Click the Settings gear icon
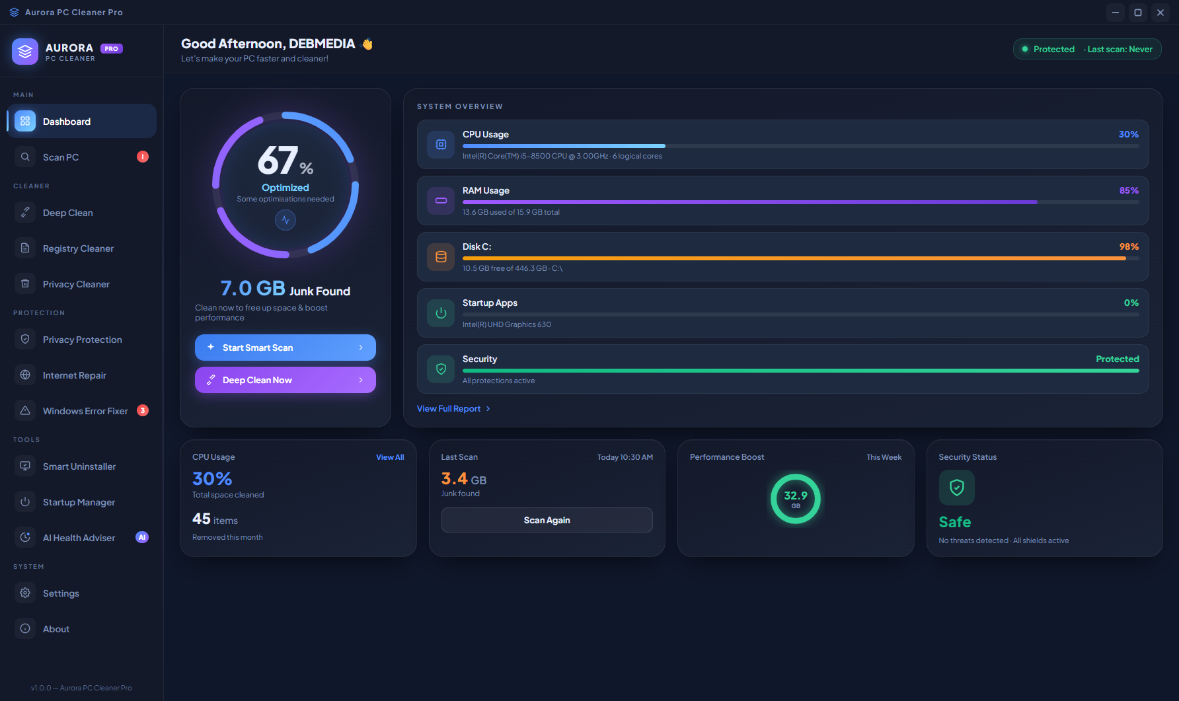This screenshot has height=701, width=1179. [x=25, y=593]
